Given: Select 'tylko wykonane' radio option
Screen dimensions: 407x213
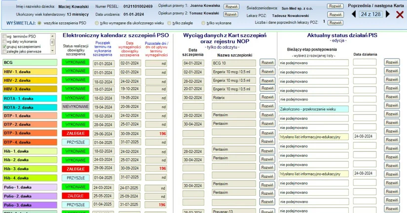Looking at the screenshot, I should [x=203, y=23].
